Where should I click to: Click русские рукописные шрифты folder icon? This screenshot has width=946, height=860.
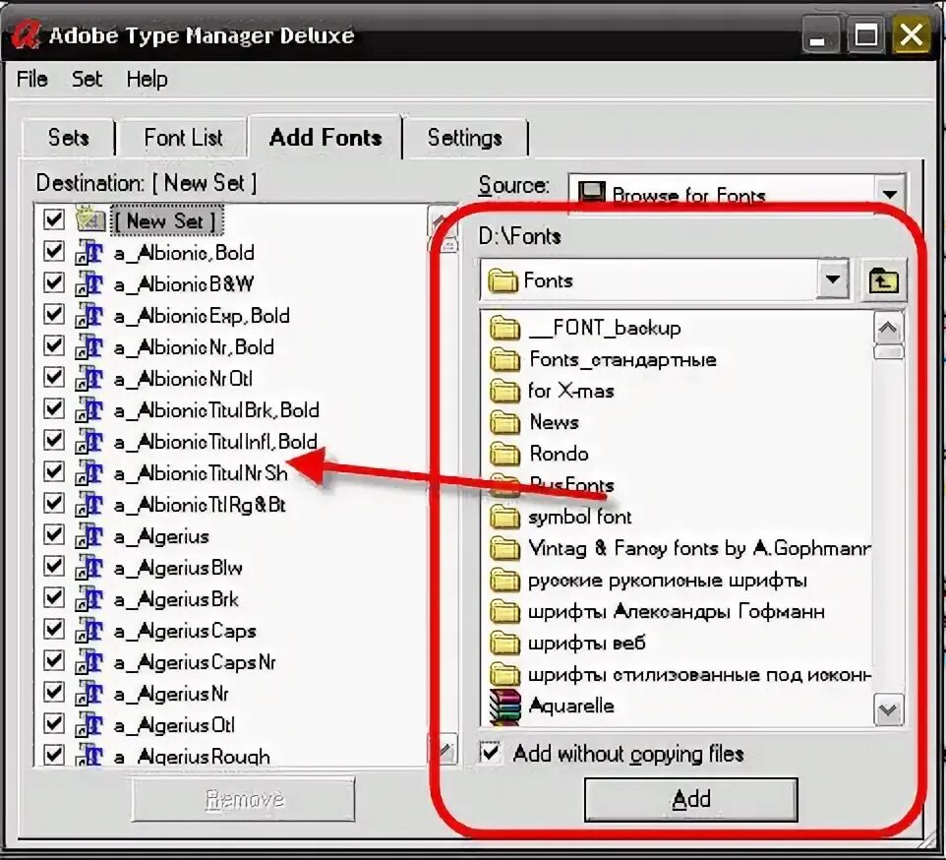click(x=505, y=580)
